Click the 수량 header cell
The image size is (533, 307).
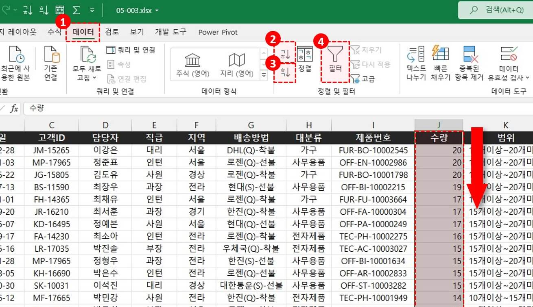(x=439, y=137)
